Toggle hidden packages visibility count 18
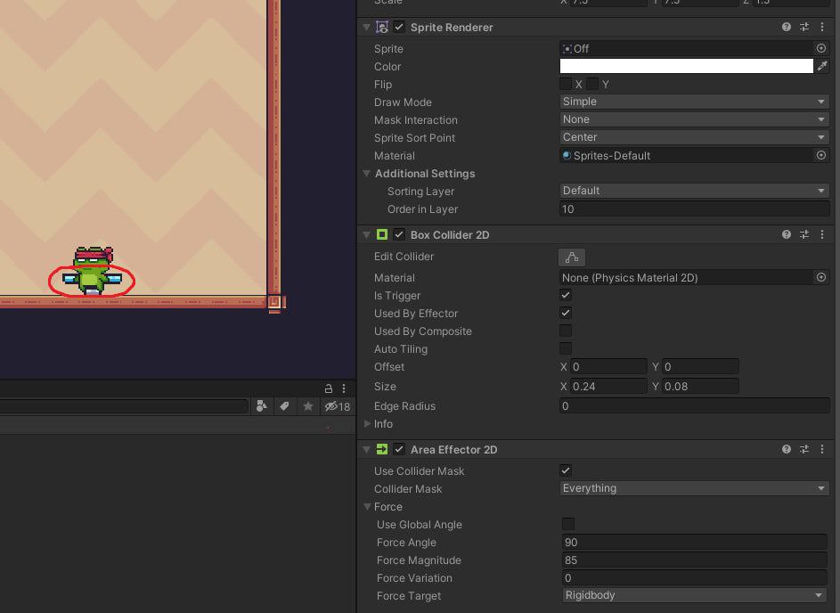This screenshot has width=840, height=613. coord(337,406)
